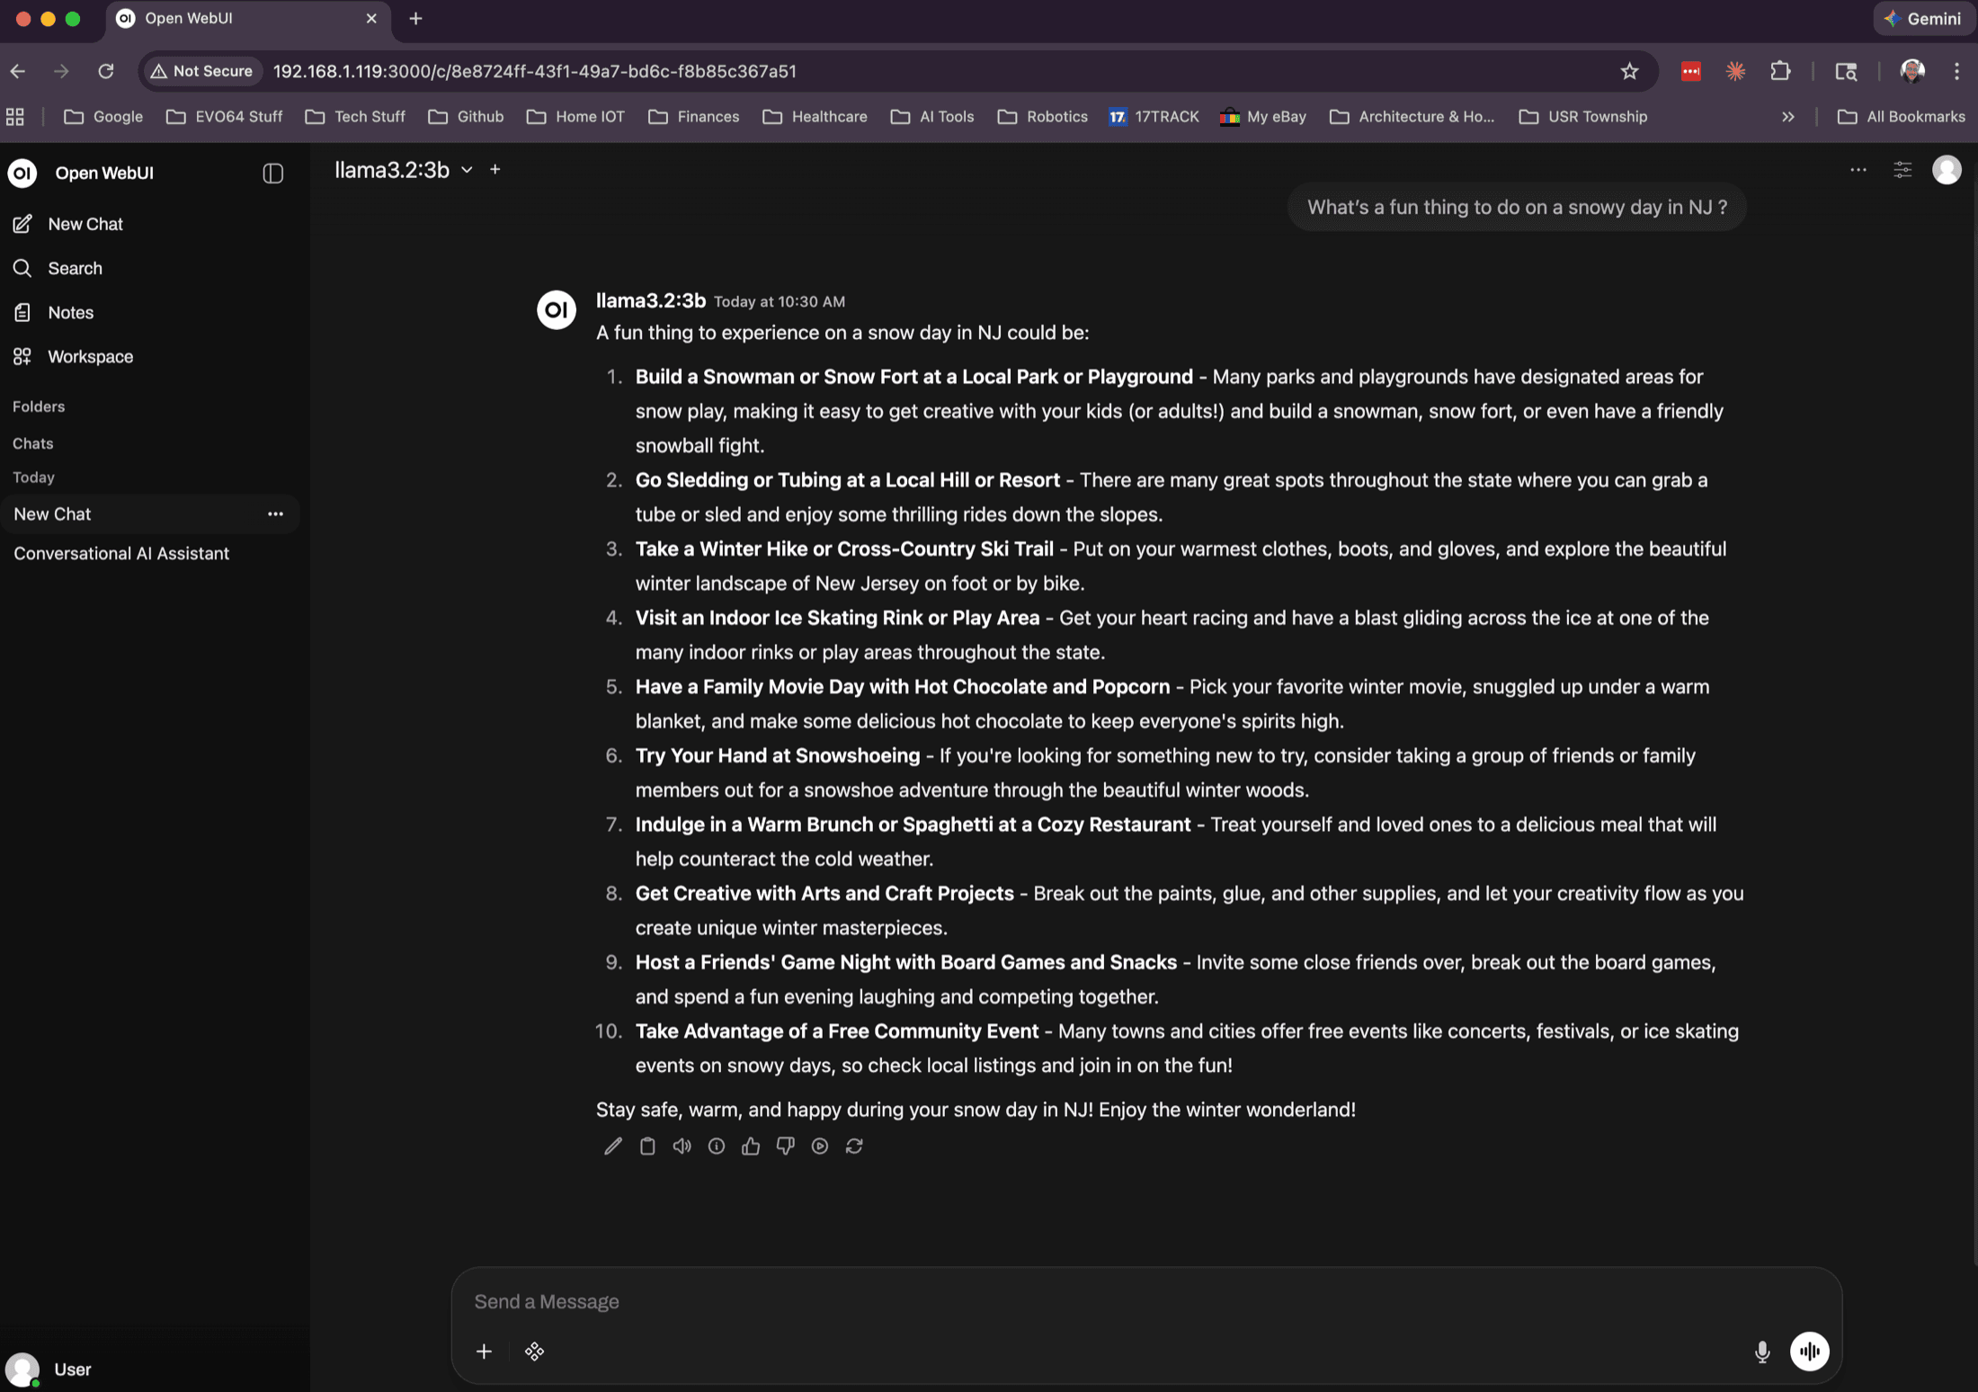Collapse the Chats section

33,443
